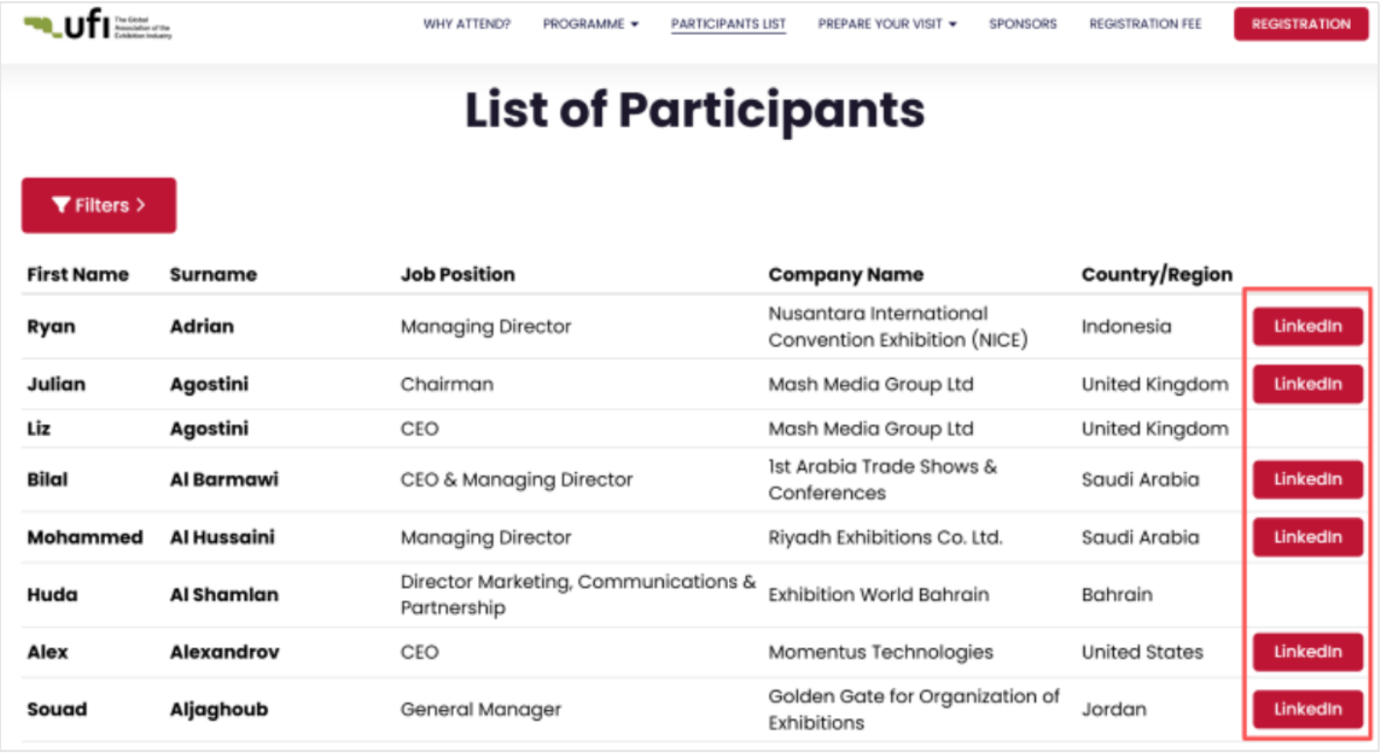Click the Job Position column header
The width and height of the screenshot is (1380, 753).
458,275
